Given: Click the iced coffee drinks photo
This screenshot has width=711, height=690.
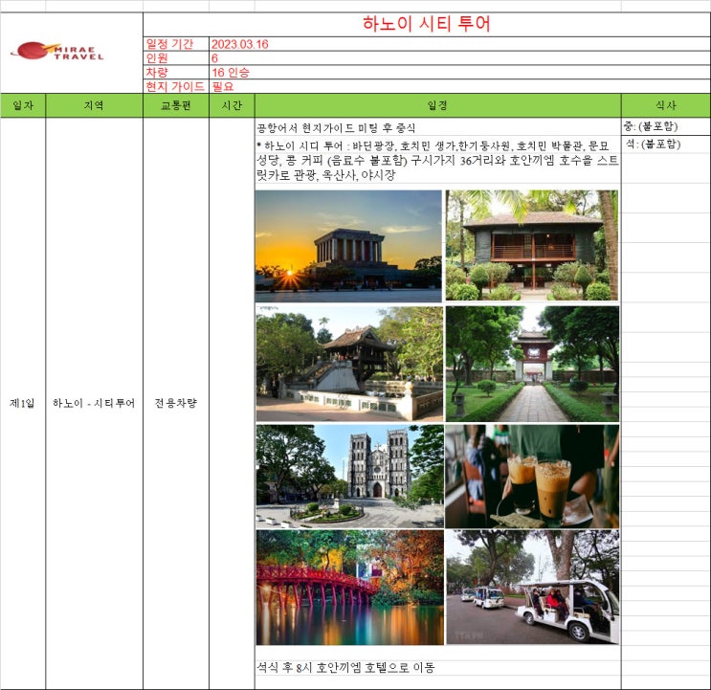Looking at the screenshot, I should pyautogui.click(x=532, y=477).
